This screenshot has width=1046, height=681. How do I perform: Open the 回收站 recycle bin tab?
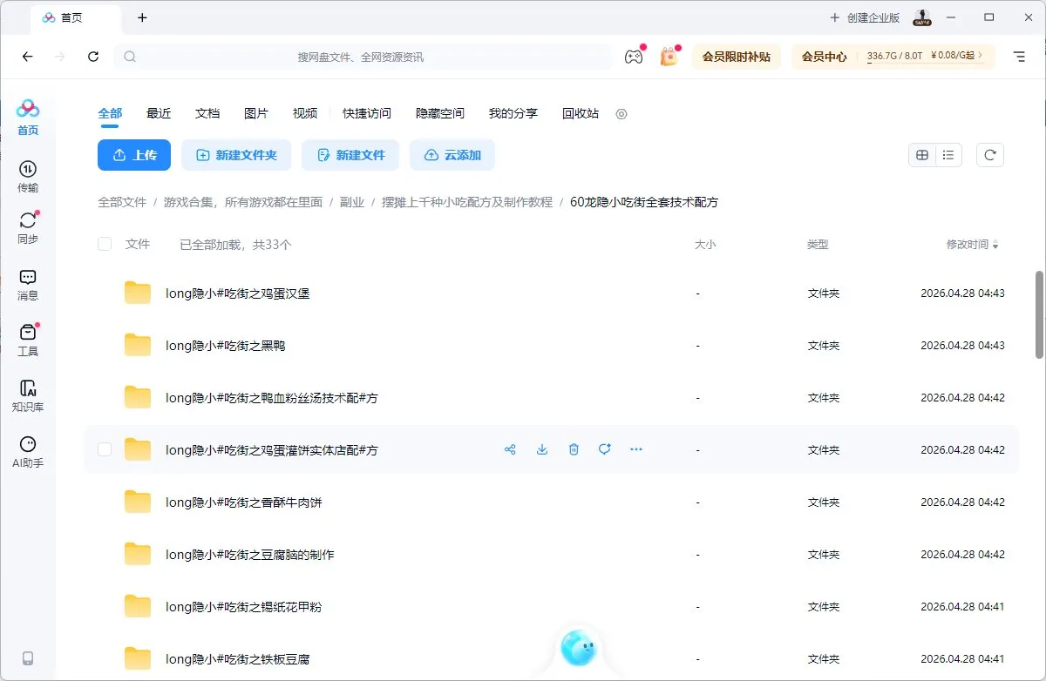point(580,113)
